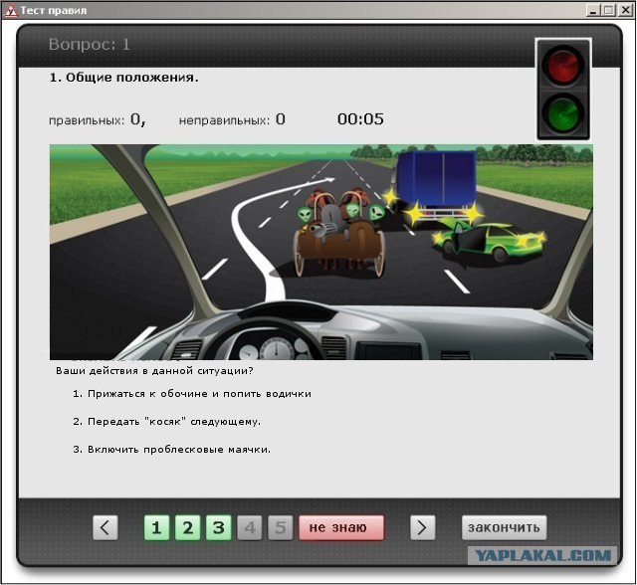Click the 00:05 timer display
Screen dimensions: 637x585
[x=360, y=119]
